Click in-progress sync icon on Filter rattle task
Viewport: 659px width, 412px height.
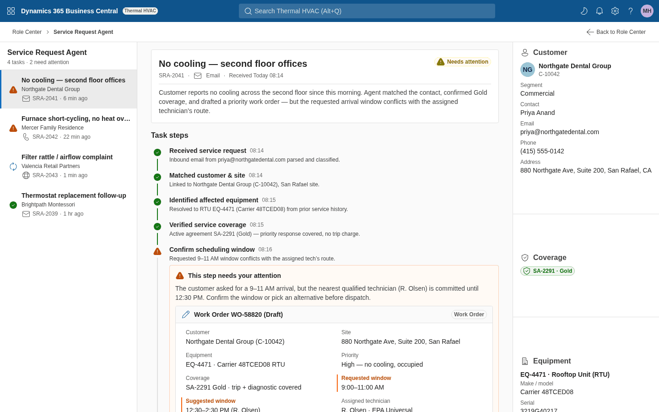coord(13,167)
